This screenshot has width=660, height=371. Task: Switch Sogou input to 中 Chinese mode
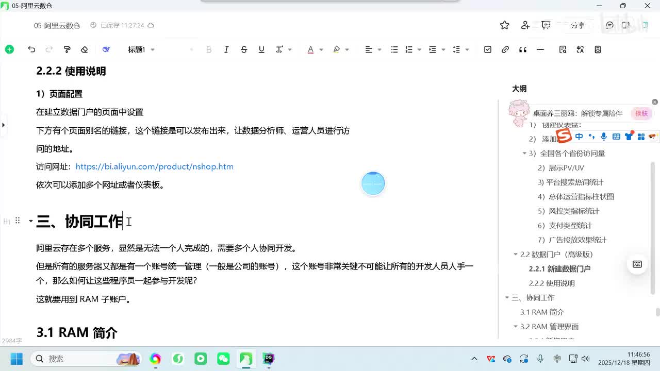(x=579, y=137)
